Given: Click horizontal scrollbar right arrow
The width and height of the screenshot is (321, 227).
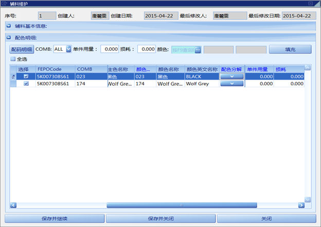Looking at the screenshot, I should click(300, 205).
